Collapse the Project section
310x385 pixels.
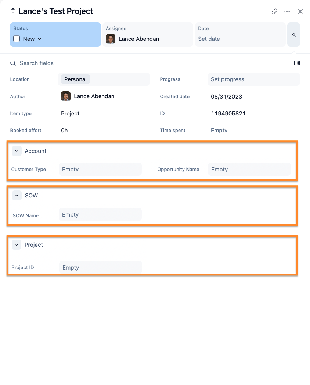[17, 245]
